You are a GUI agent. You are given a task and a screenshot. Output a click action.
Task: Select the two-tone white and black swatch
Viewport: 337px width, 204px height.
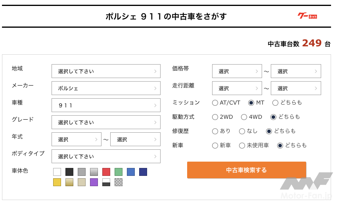tap(106, 182)
